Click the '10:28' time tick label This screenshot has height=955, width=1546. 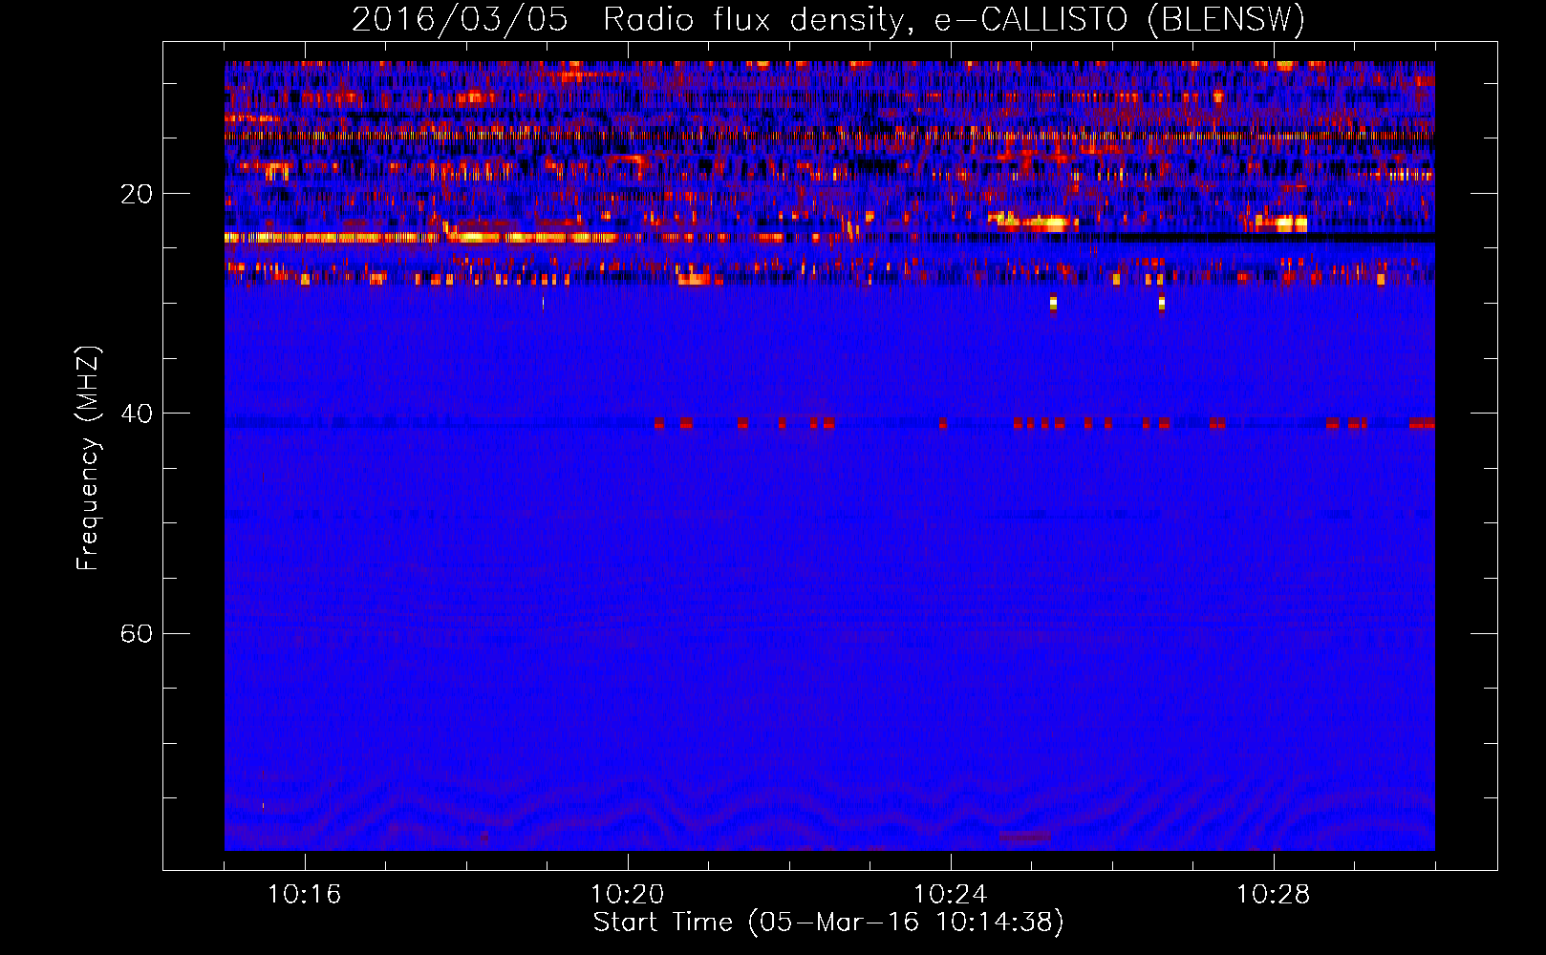1273,895
